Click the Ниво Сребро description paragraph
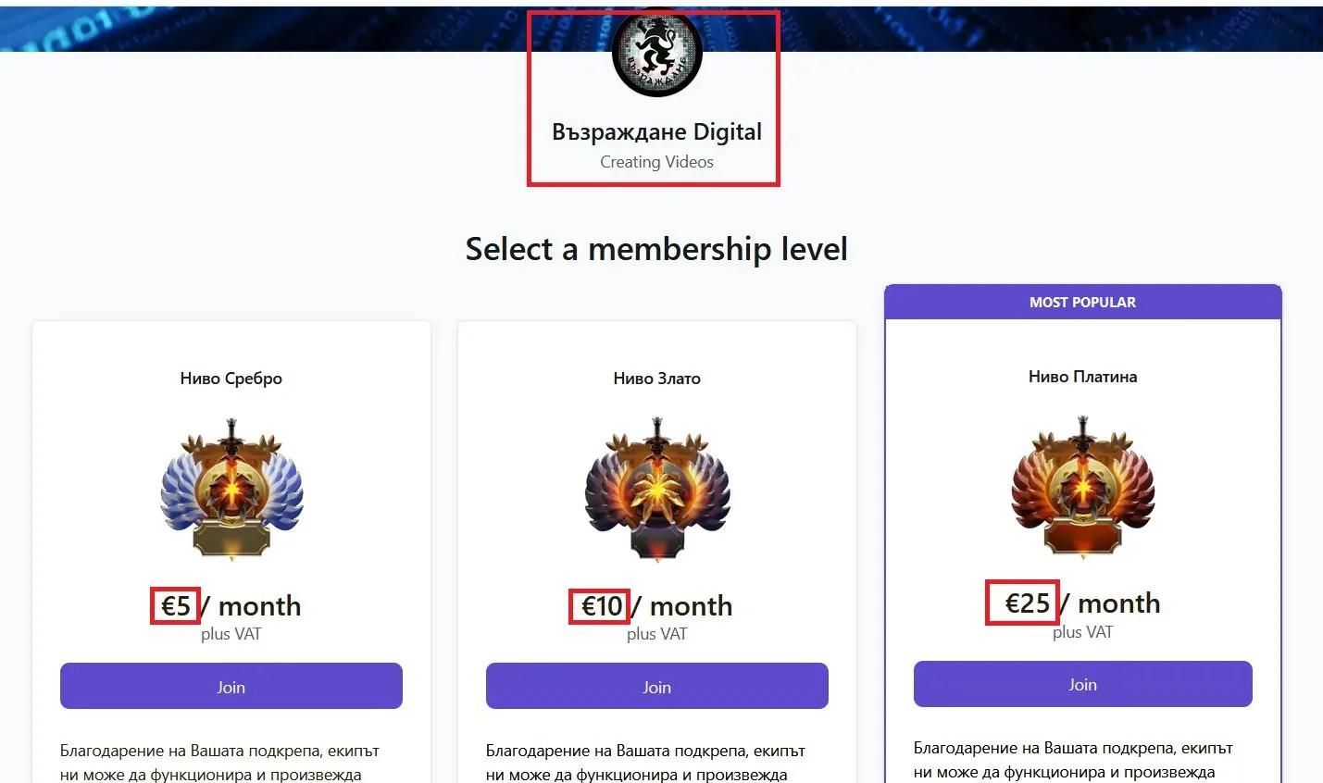Screen dimensions: 1323x783 [x=231, y=761]
